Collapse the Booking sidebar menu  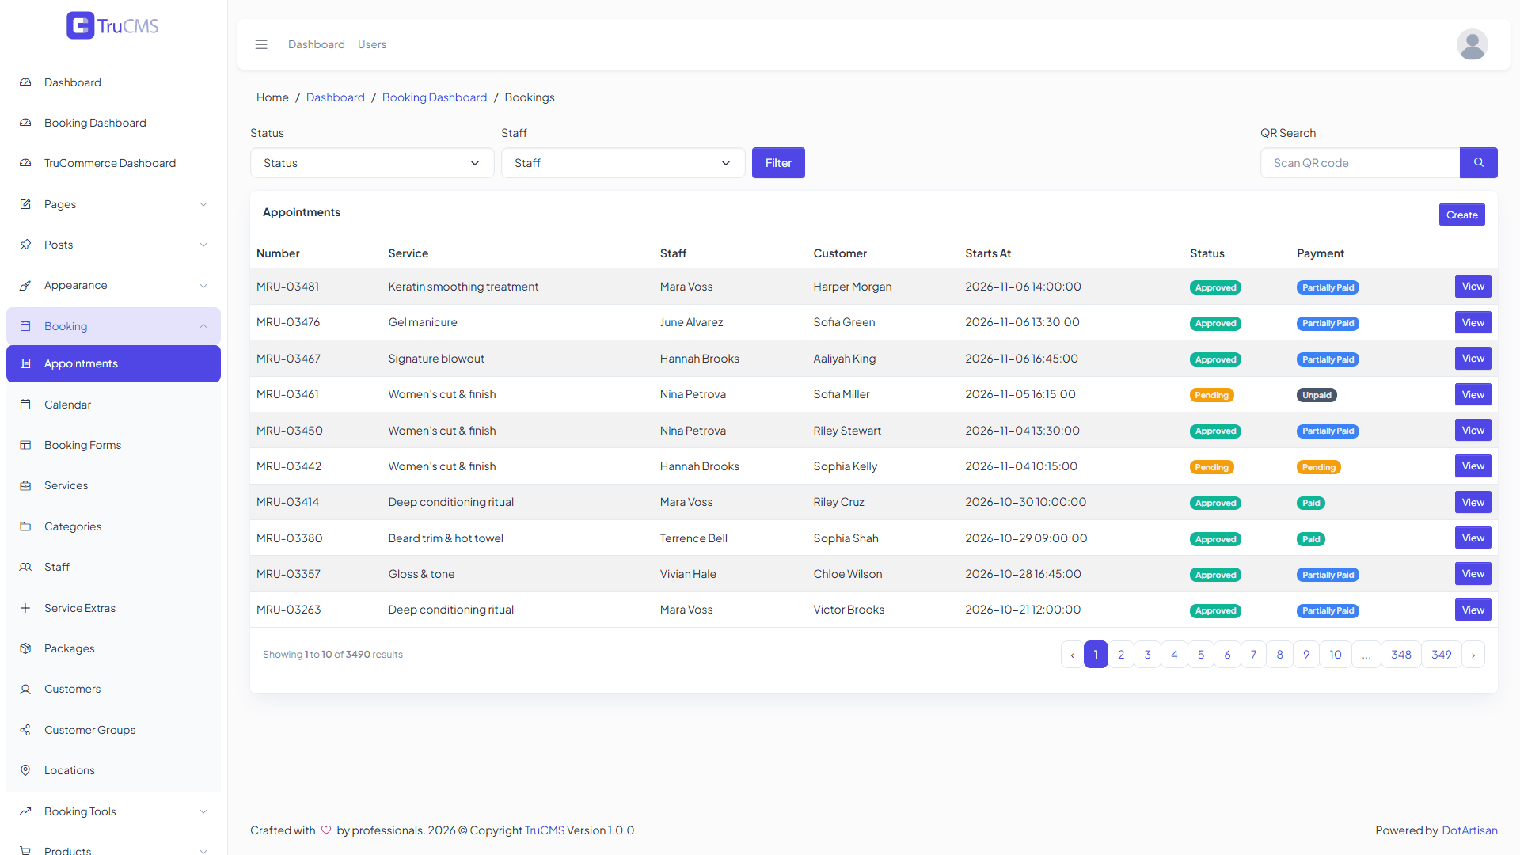113,326
